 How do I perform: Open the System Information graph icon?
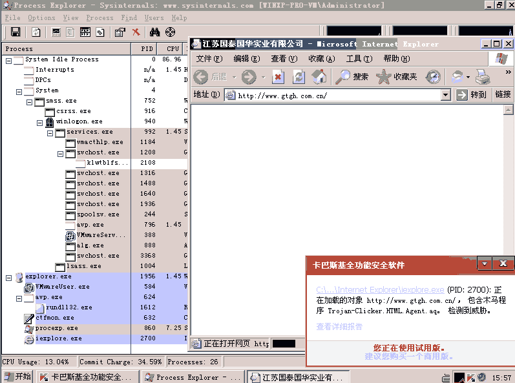56,32
